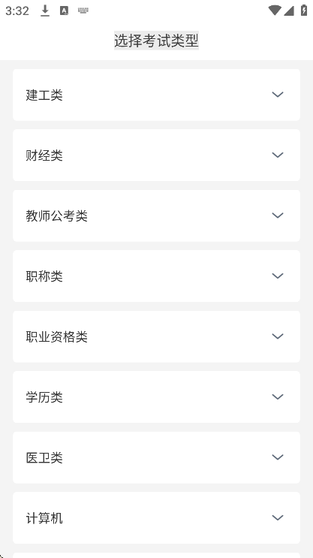313x558 pixels.
Task: Expand the 计算机 chevron arrow
Action: 278,517
